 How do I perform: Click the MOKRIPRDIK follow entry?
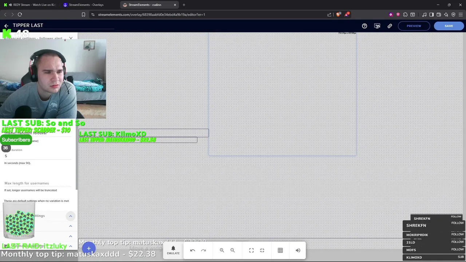(x=434, y=235)
